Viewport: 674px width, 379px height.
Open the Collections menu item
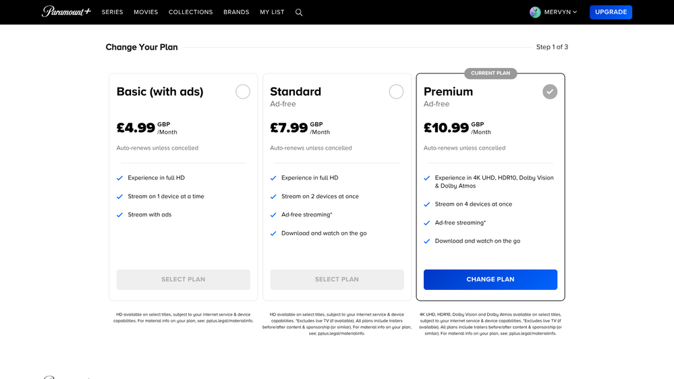190,12
